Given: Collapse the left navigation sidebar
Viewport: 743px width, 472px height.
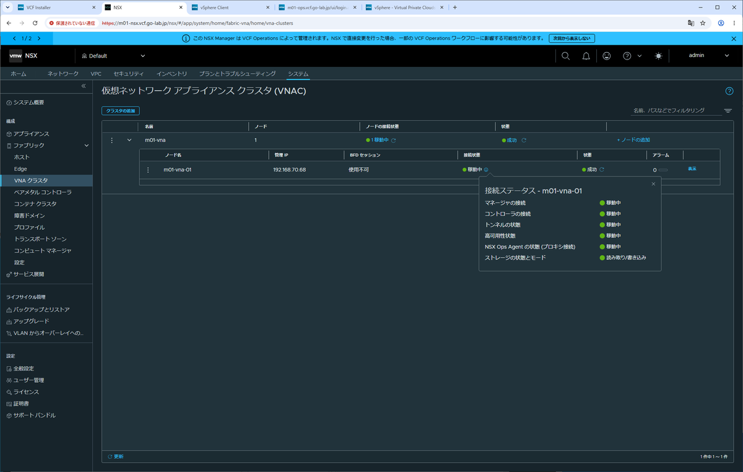Looking at the screenshot, I should [84, 86].
